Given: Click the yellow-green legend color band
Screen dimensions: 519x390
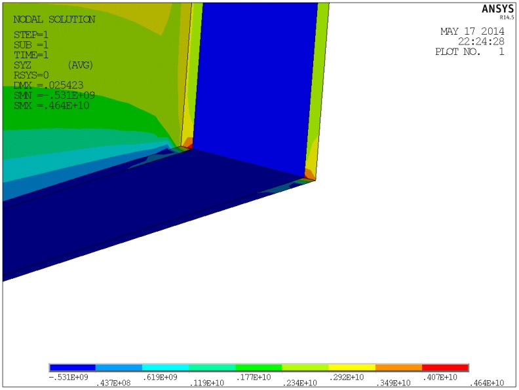Looking at the screenshot, I should 305,368.
